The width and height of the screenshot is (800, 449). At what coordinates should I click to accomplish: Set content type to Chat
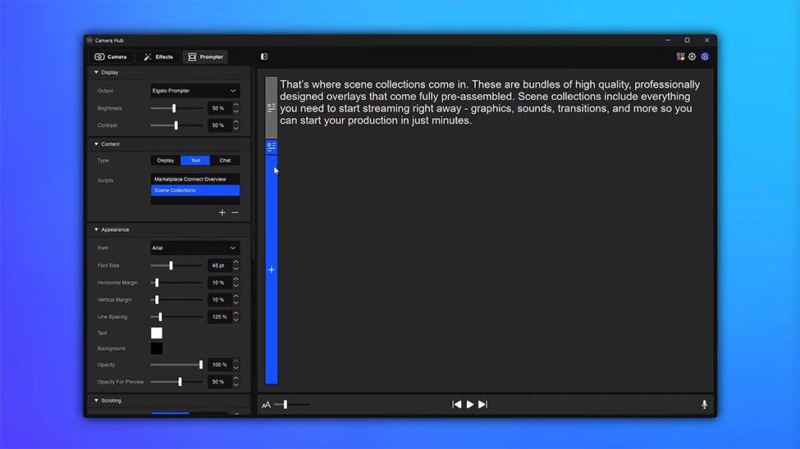coord(225,161)
